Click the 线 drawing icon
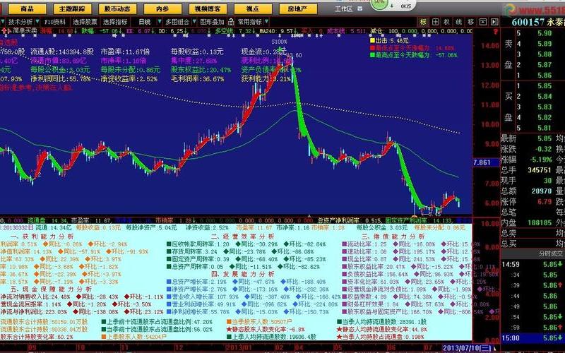The image size is (565, 353). [458, 22]
